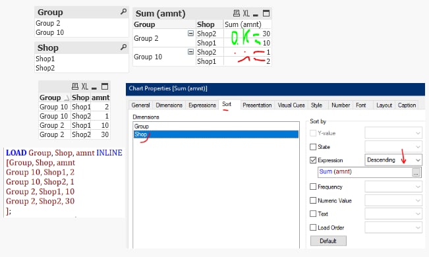The width and height of the screenshot is (429, 257).
Task: Open the Style tab
Action: 316,105
